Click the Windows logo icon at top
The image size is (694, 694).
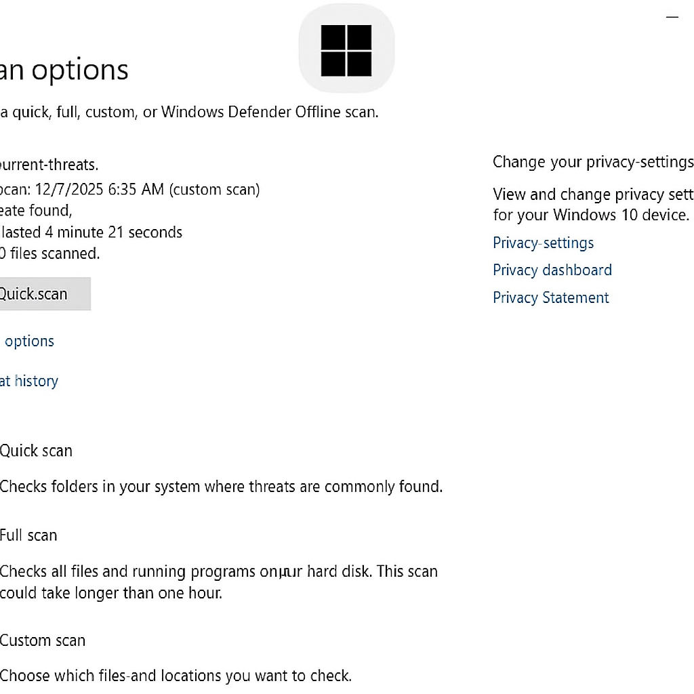(x=346, y=49)
